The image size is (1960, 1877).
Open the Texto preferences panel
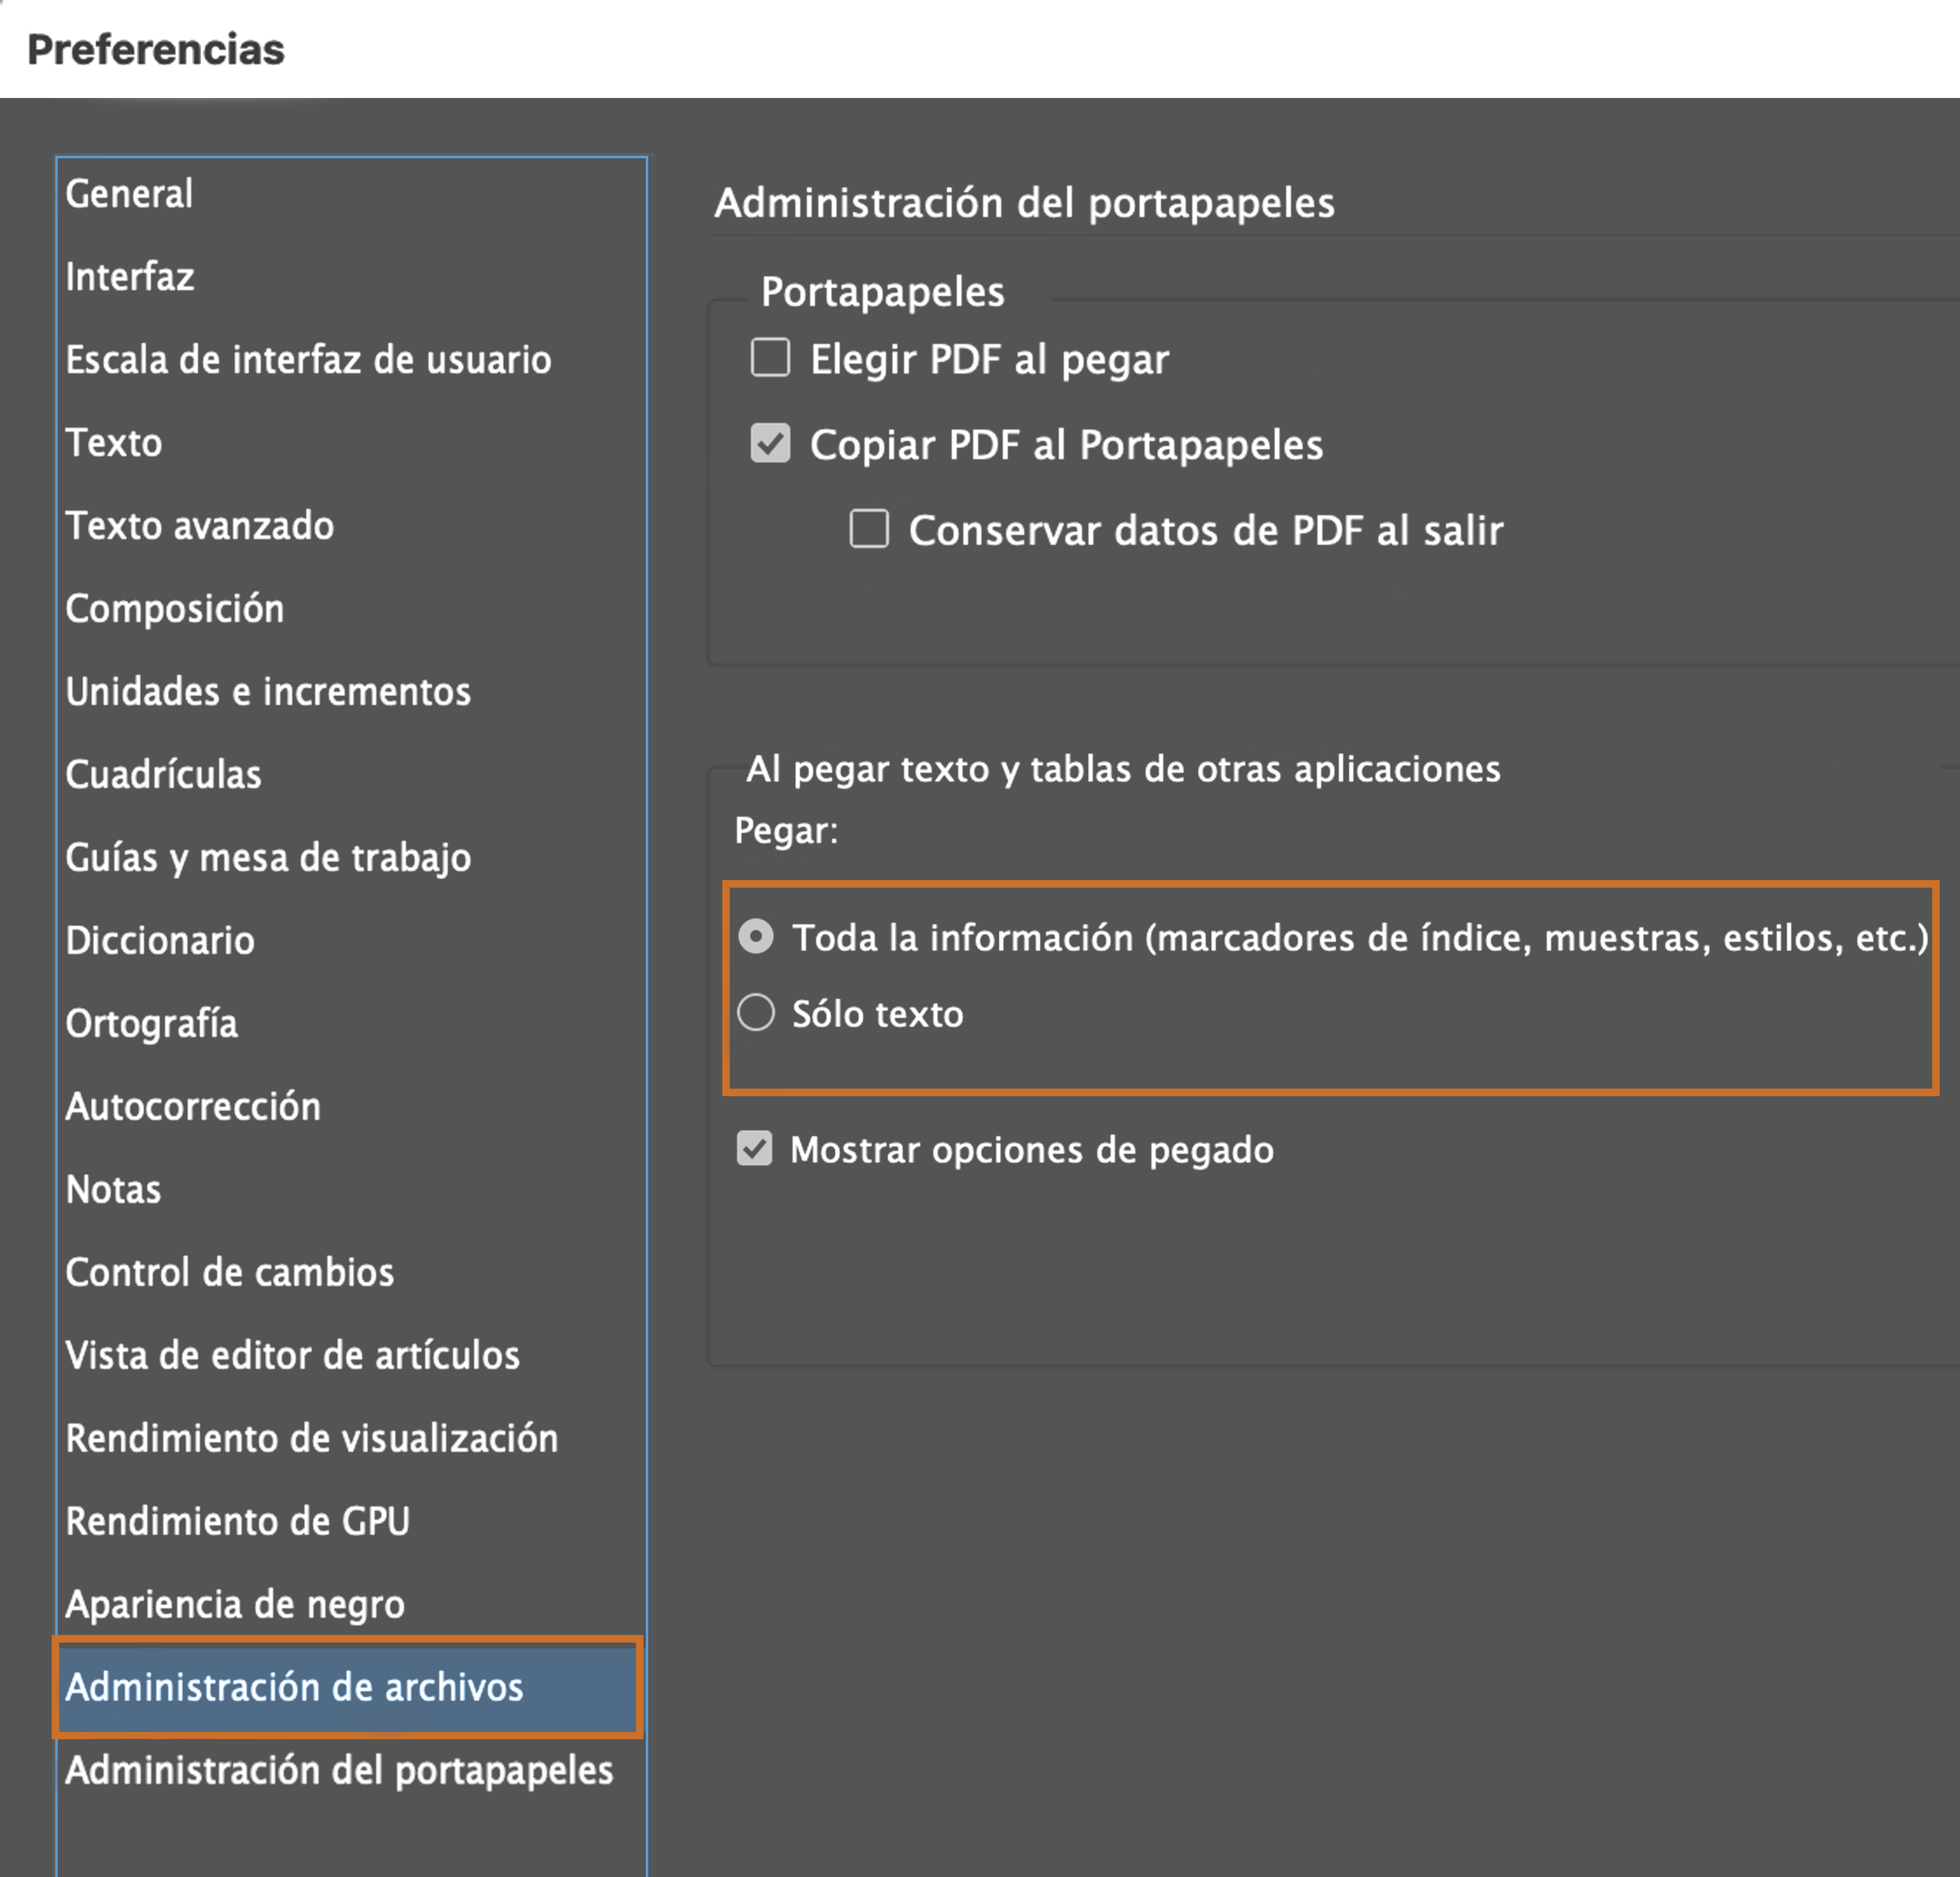coord(114,442)
